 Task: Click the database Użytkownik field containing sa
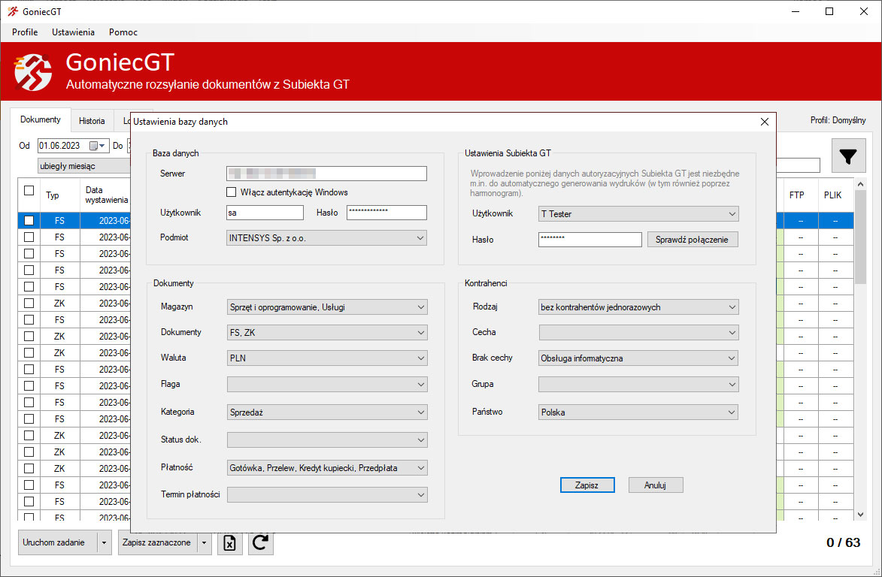pos(265,213)
